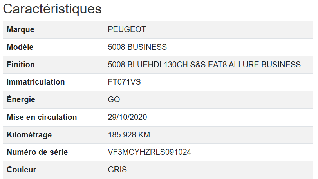Click the Numéro de série label
318x179 pixels.
[x=37, y=152]
